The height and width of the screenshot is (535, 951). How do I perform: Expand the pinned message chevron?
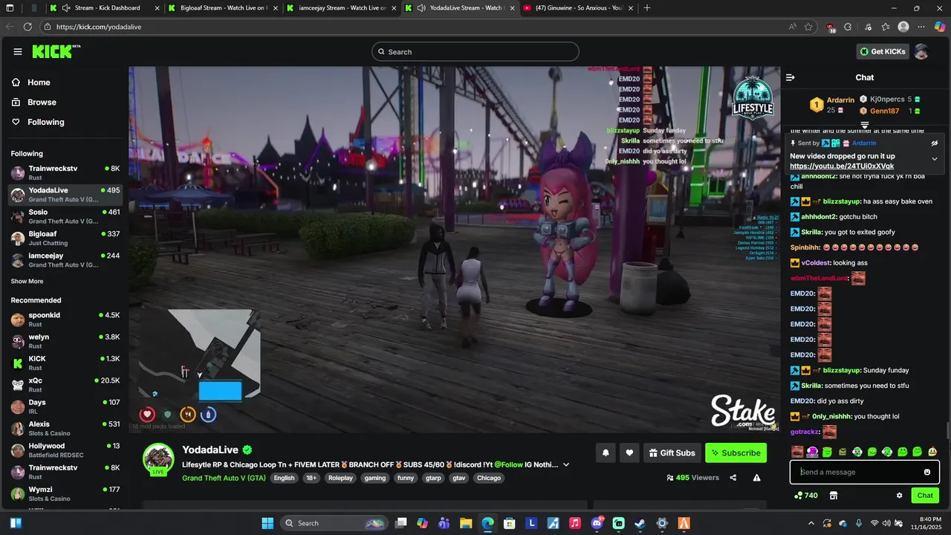935,158
